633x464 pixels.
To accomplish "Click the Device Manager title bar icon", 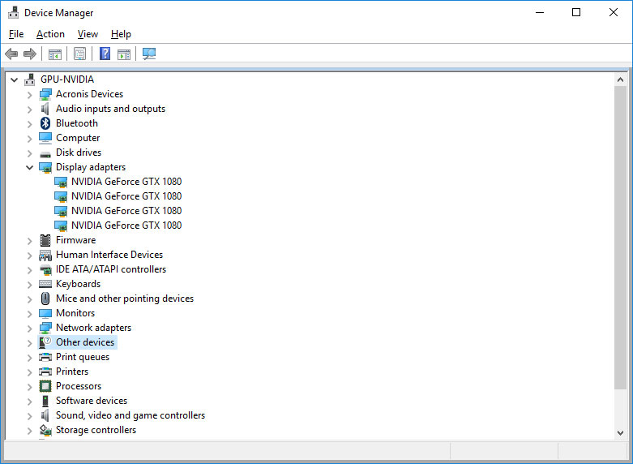I will tap(13, 12).
